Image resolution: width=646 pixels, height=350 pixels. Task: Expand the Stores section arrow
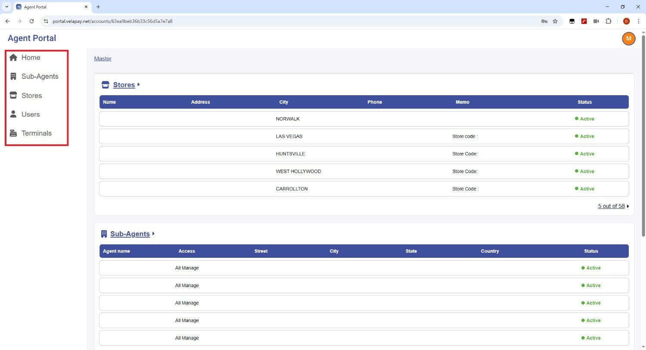[138, 85]
